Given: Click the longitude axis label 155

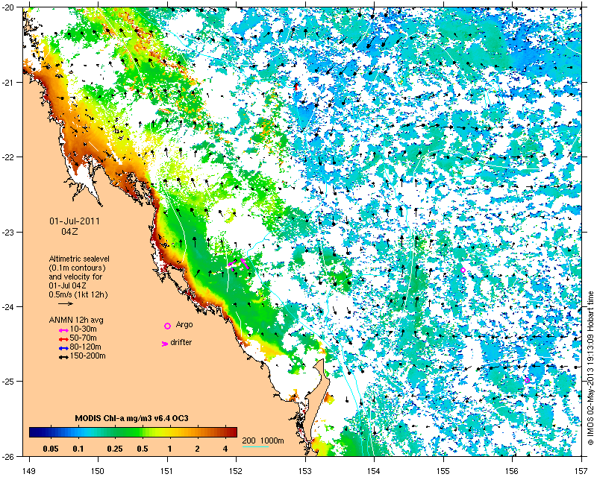Looking at the screenshot, I should [443, 473].
